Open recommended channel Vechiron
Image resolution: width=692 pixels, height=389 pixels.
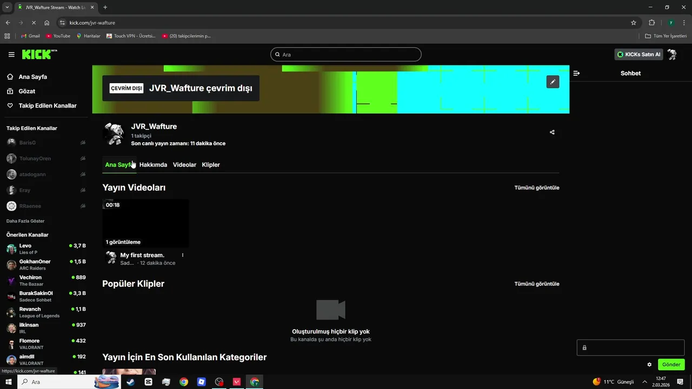pyautogui.click(x=46, y=280)
